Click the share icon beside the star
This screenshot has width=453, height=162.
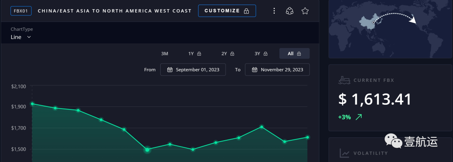[289, 11]
